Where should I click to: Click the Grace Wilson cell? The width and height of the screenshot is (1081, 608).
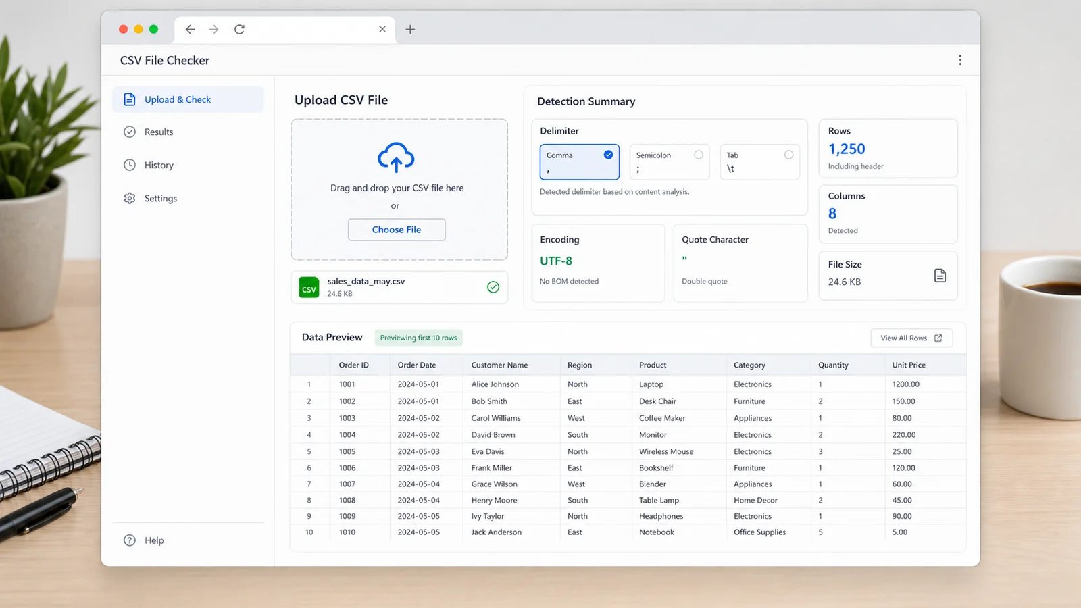(495, 484)
